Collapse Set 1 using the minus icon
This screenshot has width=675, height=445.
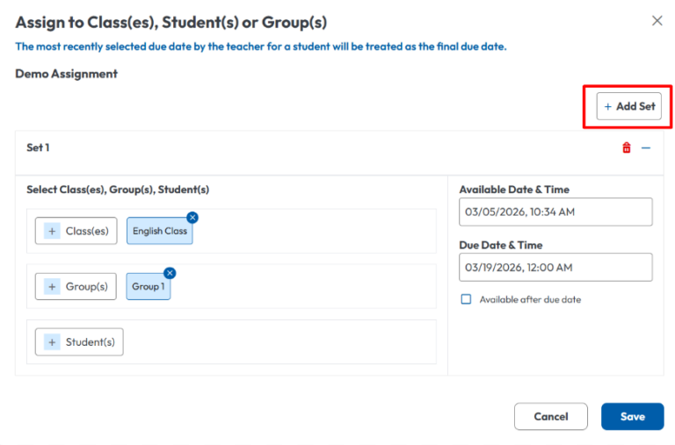646,148
